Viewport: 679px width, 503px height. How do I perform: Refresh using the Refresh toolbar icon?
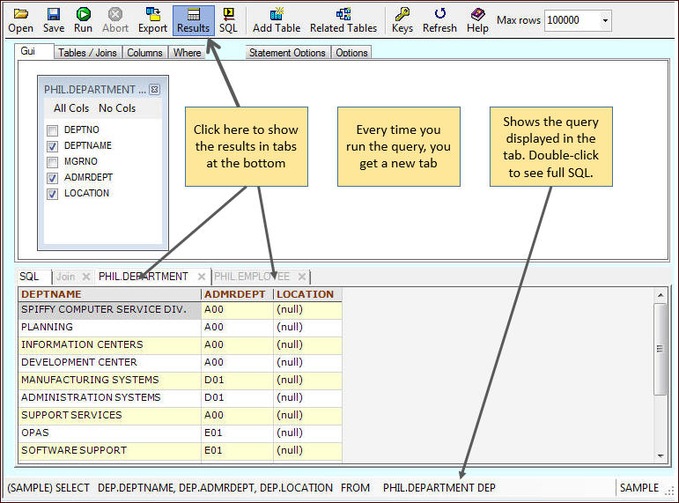[439, 21]
